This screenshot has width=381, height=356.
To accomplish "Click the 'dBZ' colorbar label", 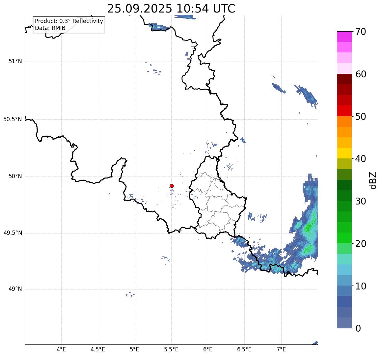I will (x=373, y=180).
